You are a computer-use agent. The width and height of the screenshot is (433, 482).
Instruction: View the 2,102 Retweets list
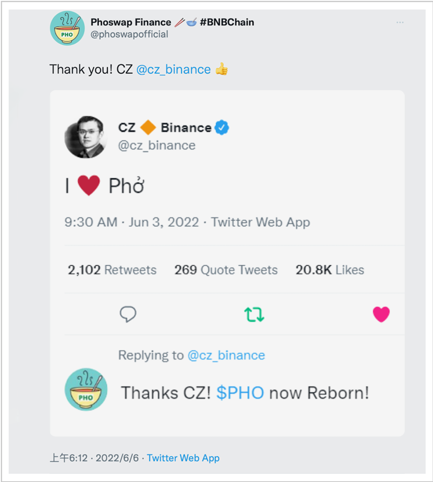[112, 270]
